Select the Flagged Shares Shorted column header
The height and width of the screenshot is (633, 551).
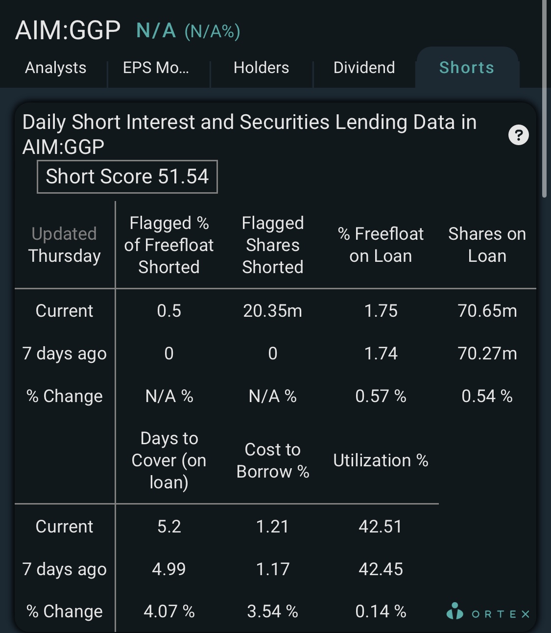click(x=273, y=245)
